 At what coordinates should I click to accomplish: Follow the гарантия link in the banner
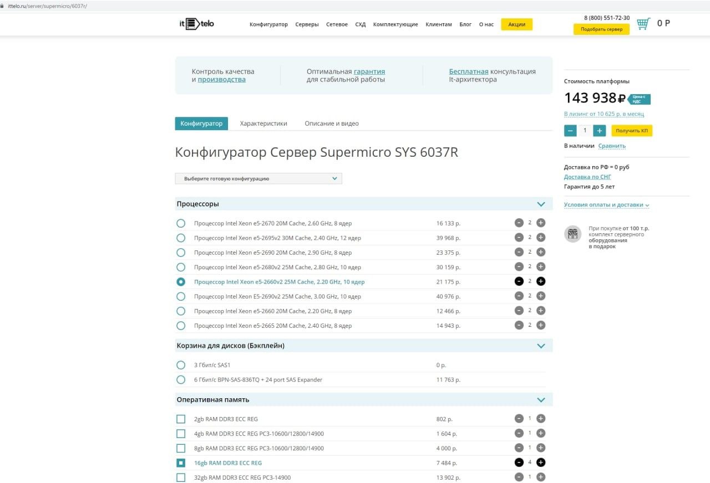(369, 71)
